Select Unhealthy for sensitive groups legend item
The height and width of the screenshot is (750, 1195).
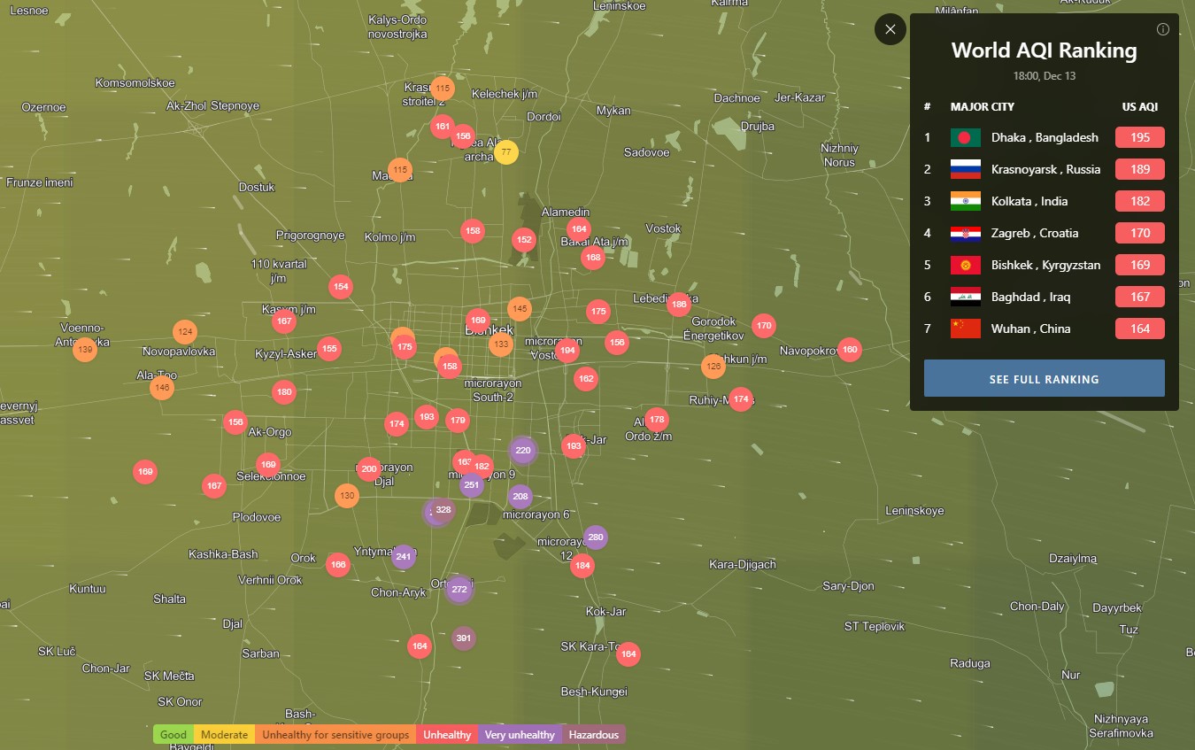335,735
